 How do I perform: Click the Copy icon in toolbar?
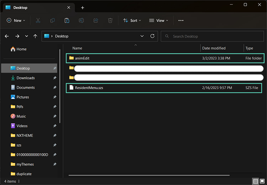click(52, 21)
